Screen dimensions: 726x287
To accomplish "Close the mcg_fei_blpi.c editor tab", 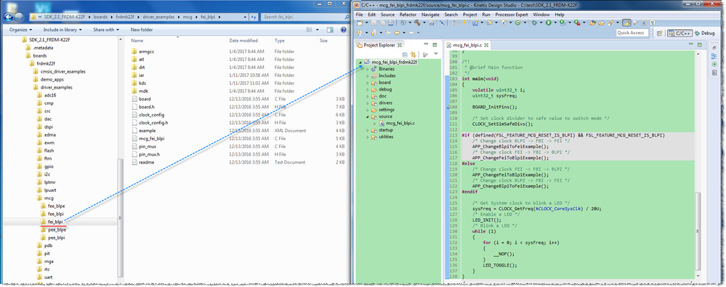I will pyautogui.click(x=486, y=45).
